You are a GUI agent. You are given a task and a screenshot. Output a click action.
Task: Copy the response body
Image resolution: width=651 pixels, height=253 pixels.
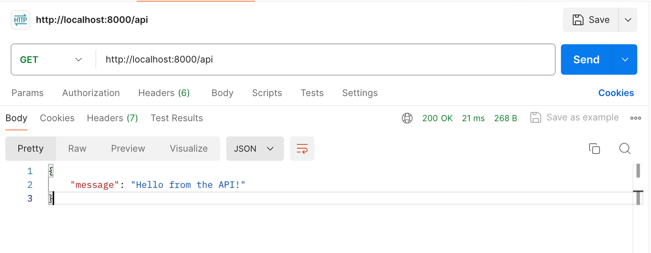594,149
